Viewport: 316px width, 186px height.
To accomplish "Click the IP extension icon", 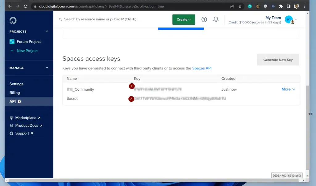I will [x=273, y=6].
